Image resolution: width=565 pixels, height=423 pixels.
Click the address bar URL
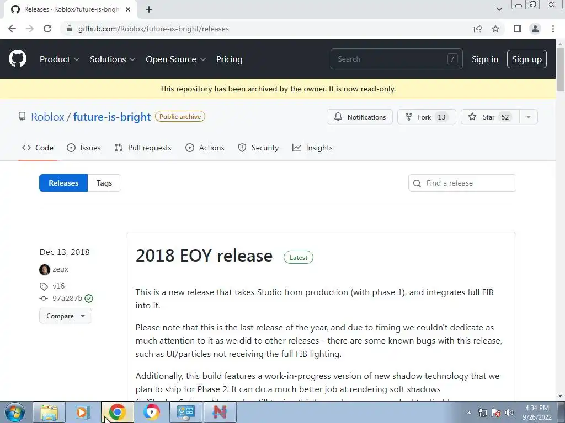pos(153,29)
